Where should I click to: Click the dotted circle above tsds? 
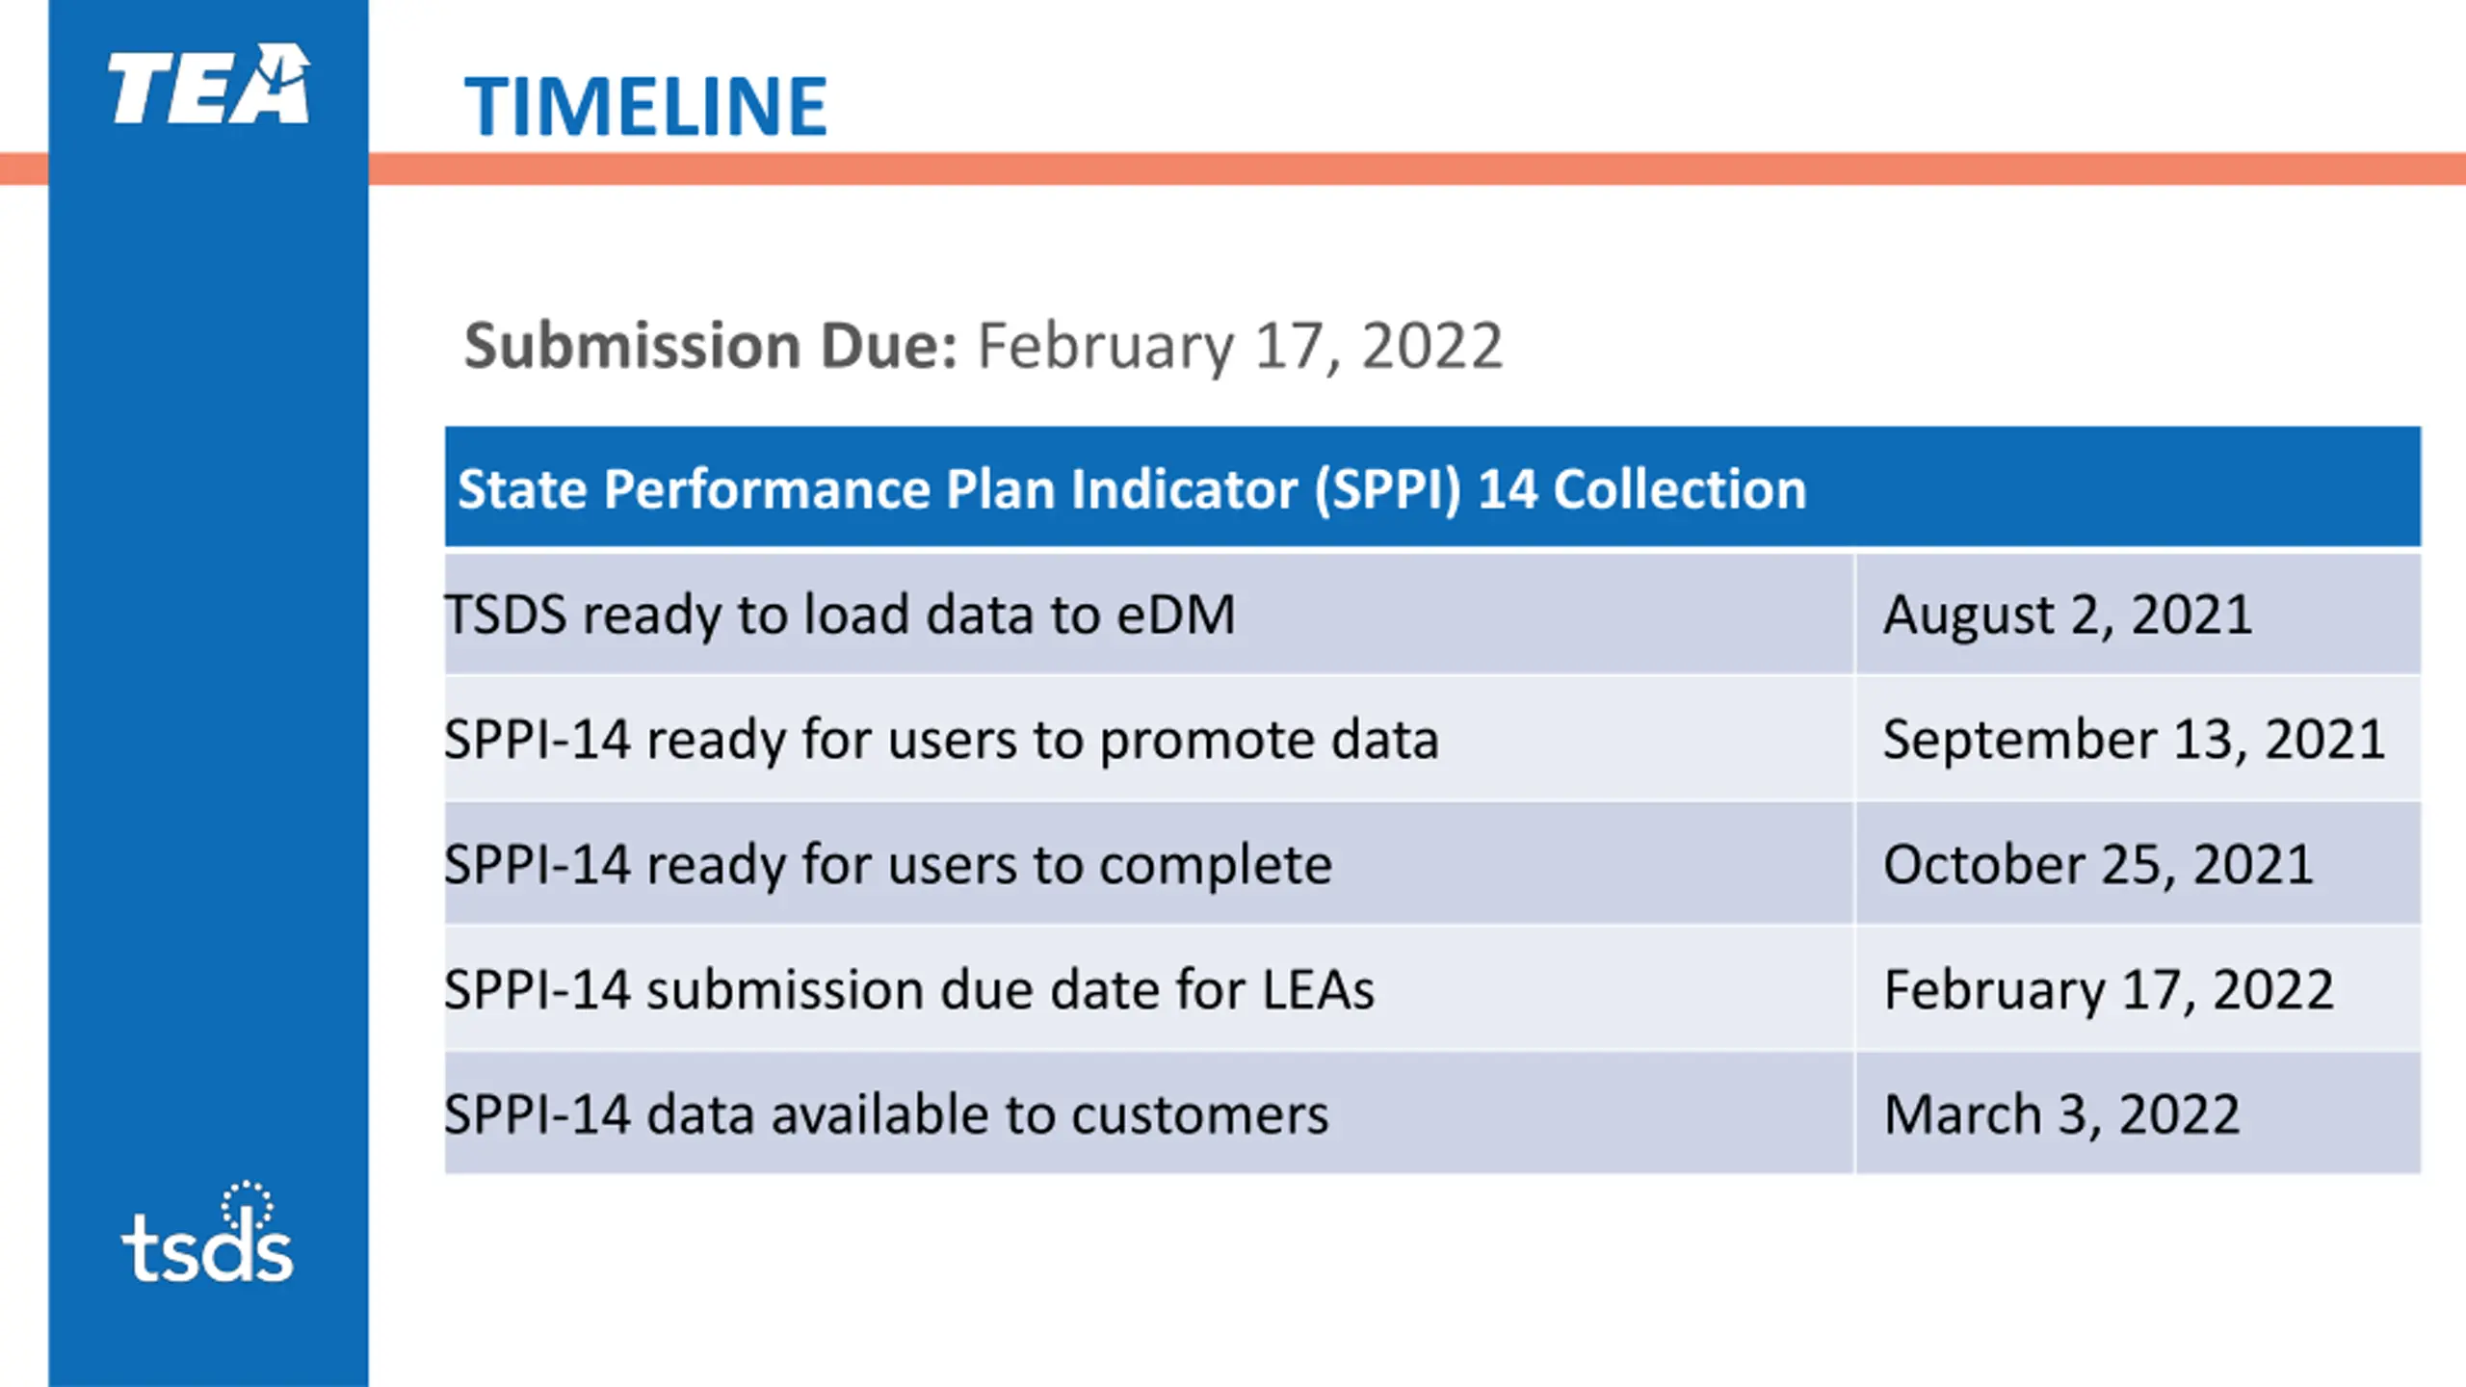click(247, 1204)
